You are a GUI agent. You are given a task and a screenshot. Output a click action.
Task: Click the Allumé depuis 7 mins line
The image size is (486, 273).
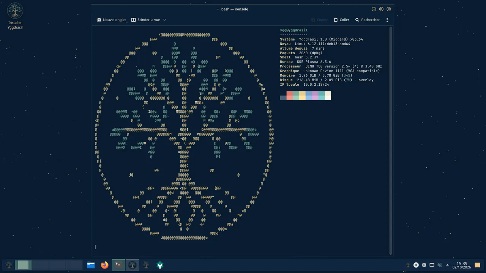click(302, 49)
